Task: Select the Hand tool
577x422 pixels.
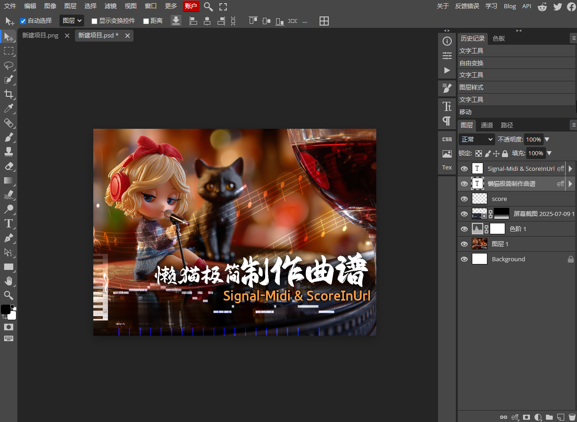Action: point(9,281)
